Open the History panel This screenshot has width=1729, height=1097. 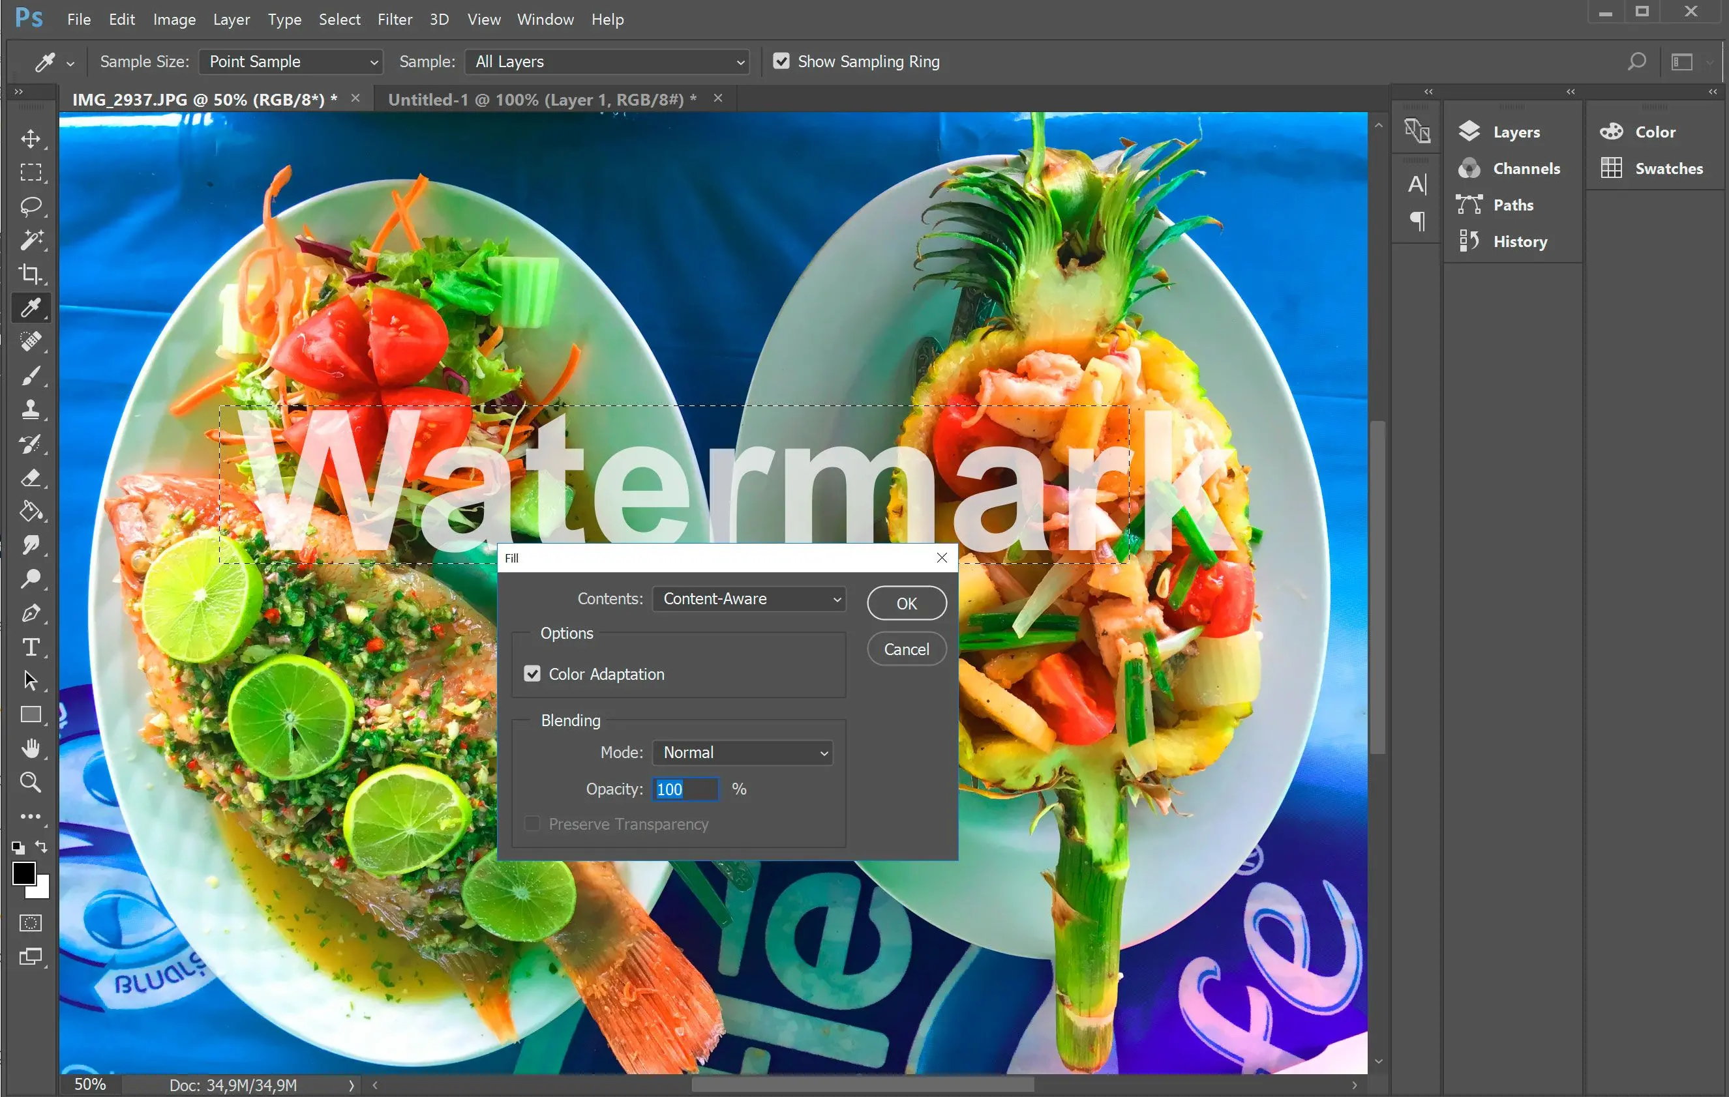(1517, 242)
